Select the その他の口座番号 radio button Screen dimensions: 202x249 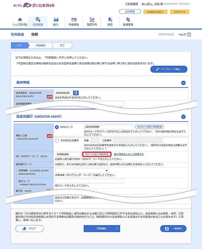pos(57,141)
